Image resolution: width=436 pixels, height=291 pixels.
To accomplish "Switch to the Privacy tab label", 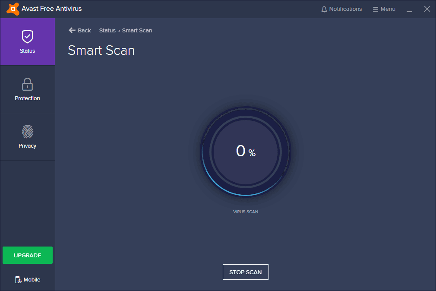I will (x=27, y=146).
